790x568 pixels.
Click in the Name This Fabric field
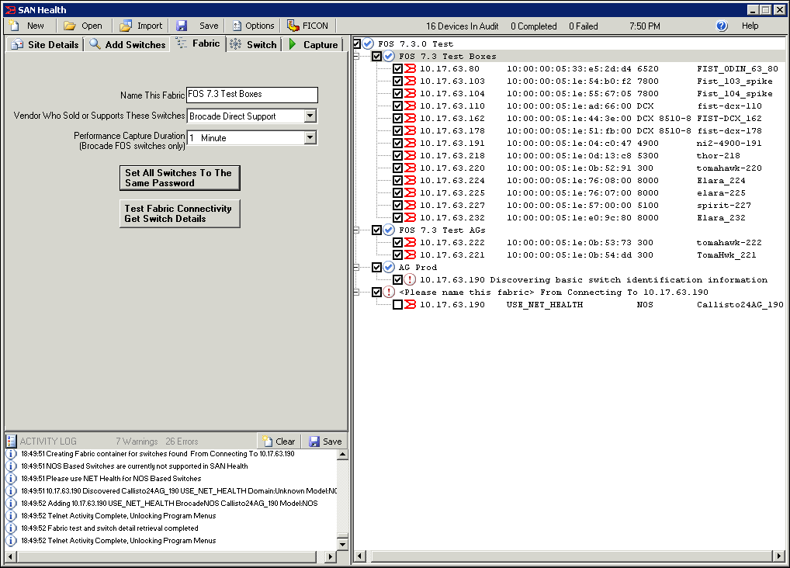(x=252, y=94)
